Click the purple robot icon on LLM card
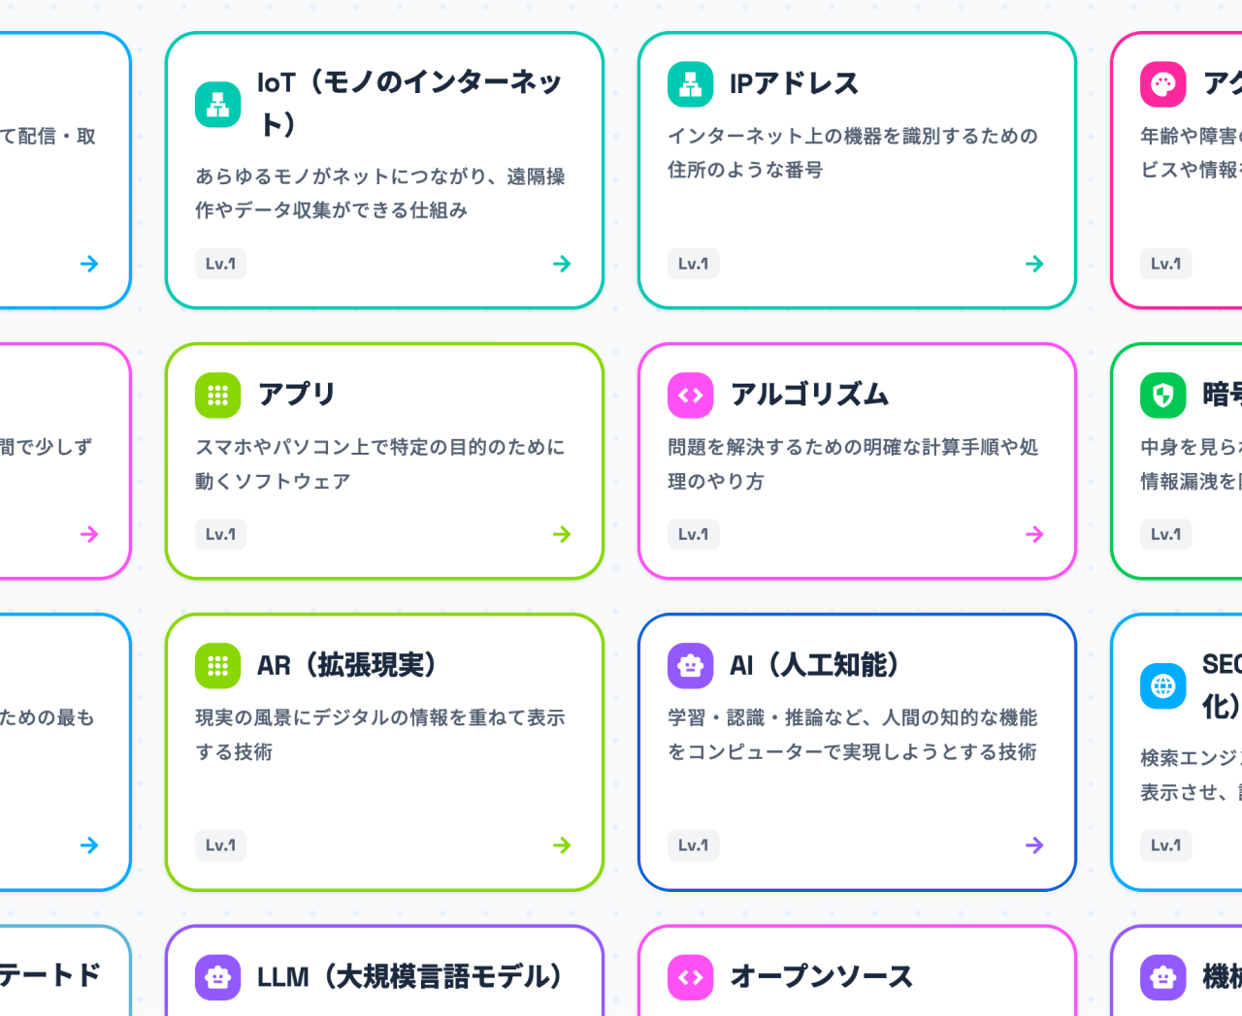The height and width of the screenshot is (1016, 1242). pyautogui.click(x=217, y=977)
